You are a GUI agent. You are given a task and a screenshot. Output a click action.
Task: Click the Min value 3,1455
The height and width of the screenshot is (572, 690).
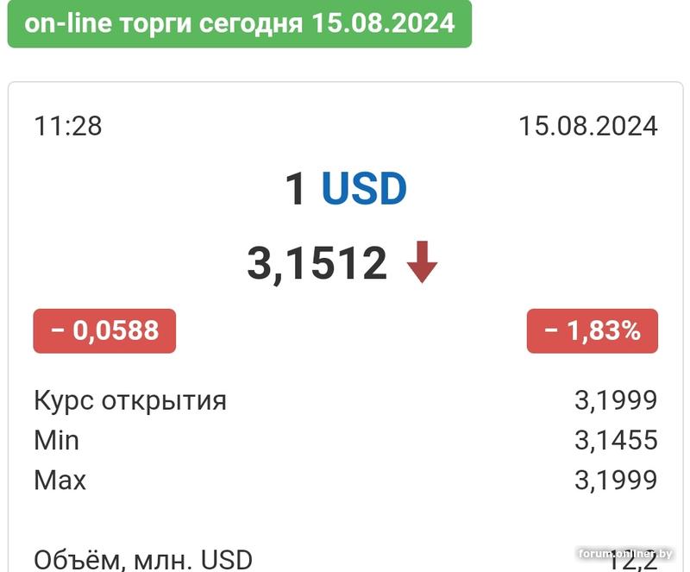point(616,440)
